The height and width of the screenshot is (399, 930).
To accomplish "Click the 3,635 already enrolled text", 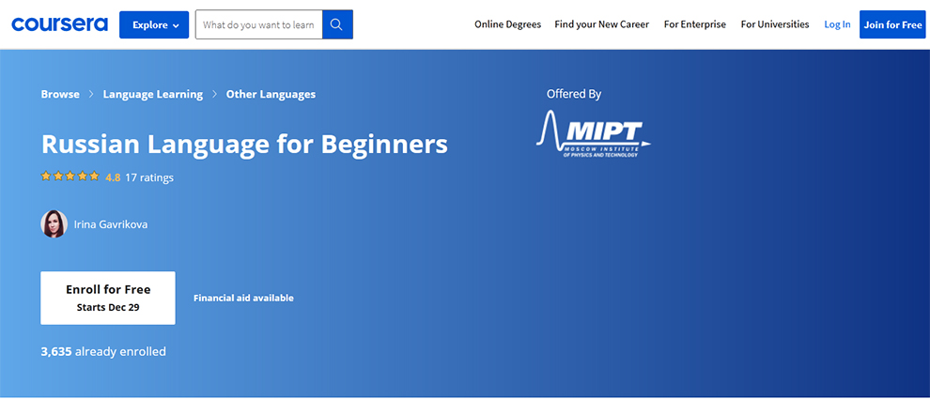I will pyautogui.click(x=103, y=351).
